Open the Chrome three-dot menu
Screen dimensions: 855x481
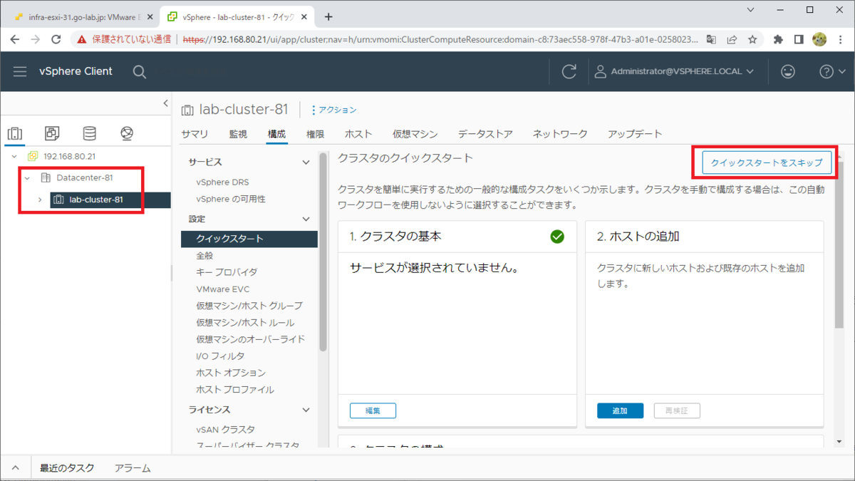click(x=839, y=40)
